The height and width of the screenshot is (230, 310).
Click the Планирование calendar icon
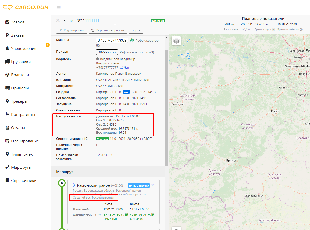[x=7, y=141]
